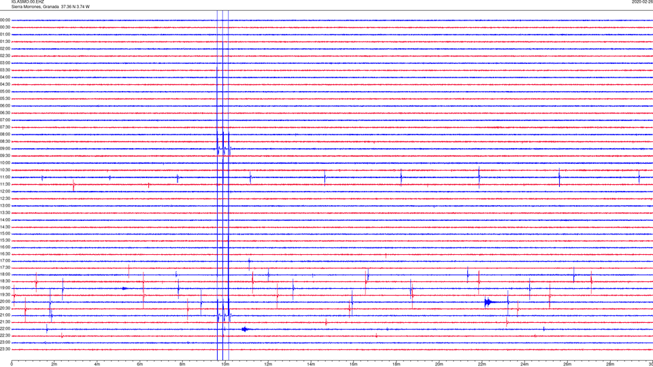Select the 03:00 time row label

(5, 63)
